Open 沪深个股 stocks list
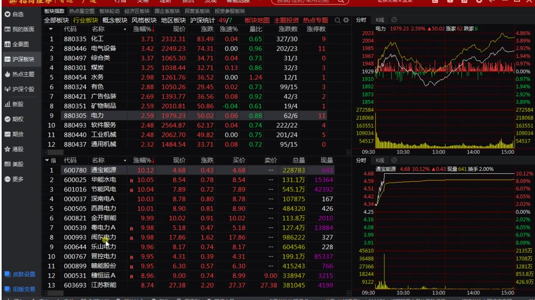 coord(20,89)
